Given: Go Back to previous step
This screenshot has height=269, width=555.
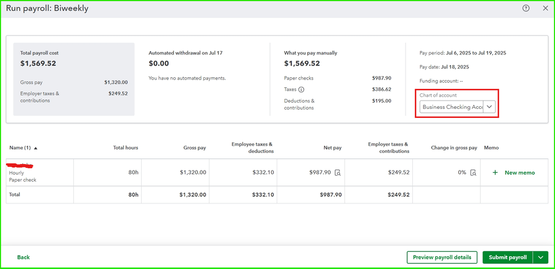Looking at the screenshot, I should tap(23, 257).
